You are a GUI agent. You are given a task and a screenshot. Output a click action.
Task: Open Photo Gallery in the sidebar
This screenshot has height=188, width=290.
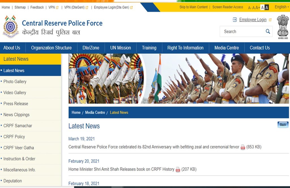click(x=31, y=82)
